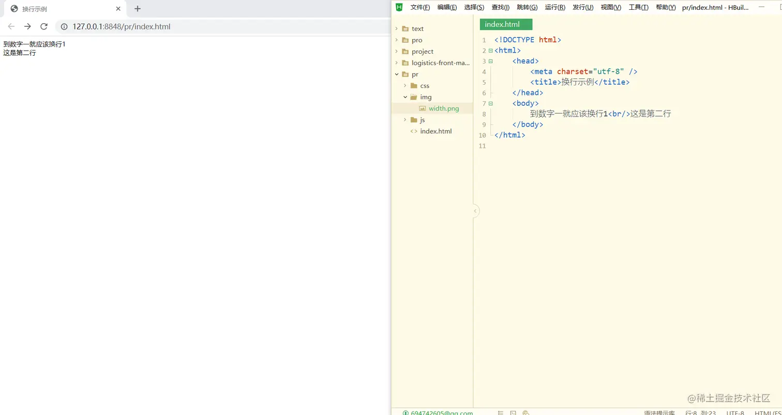Open a new browser tab

tap(138, 9)
